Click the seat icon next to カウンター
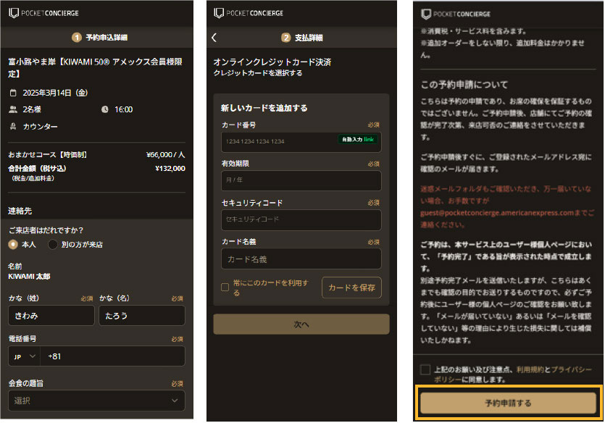Image resolution: width=605 pixels, height=423 pixels. coord(12,126)
